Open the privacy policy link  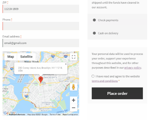pos(133,68)
